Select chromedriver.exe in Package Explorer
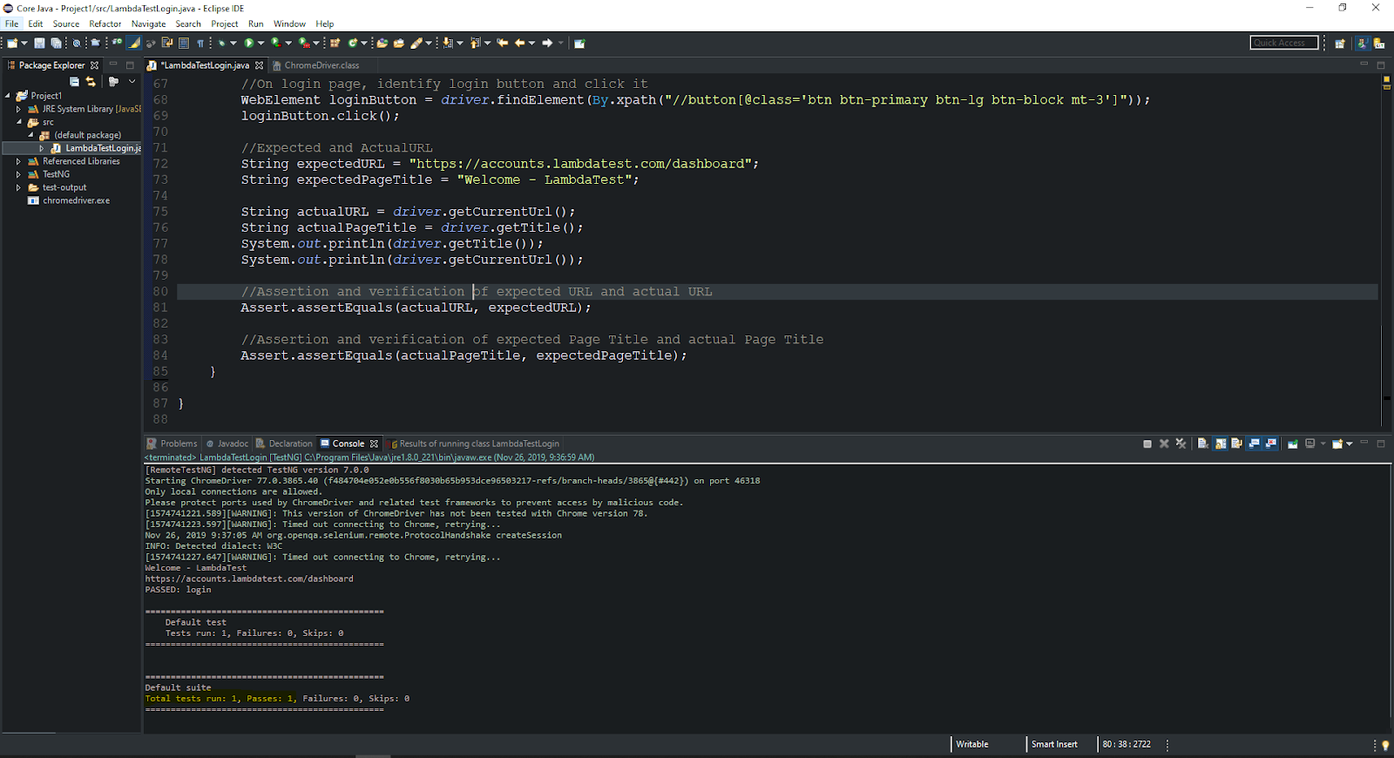Viewport: 1394px width, 758px height. (76, 200)
